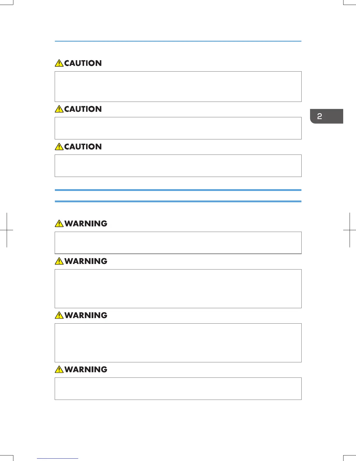Click the third WARNING triangle icon
This screenshot has width=356, height=461.
click(59, 315)
